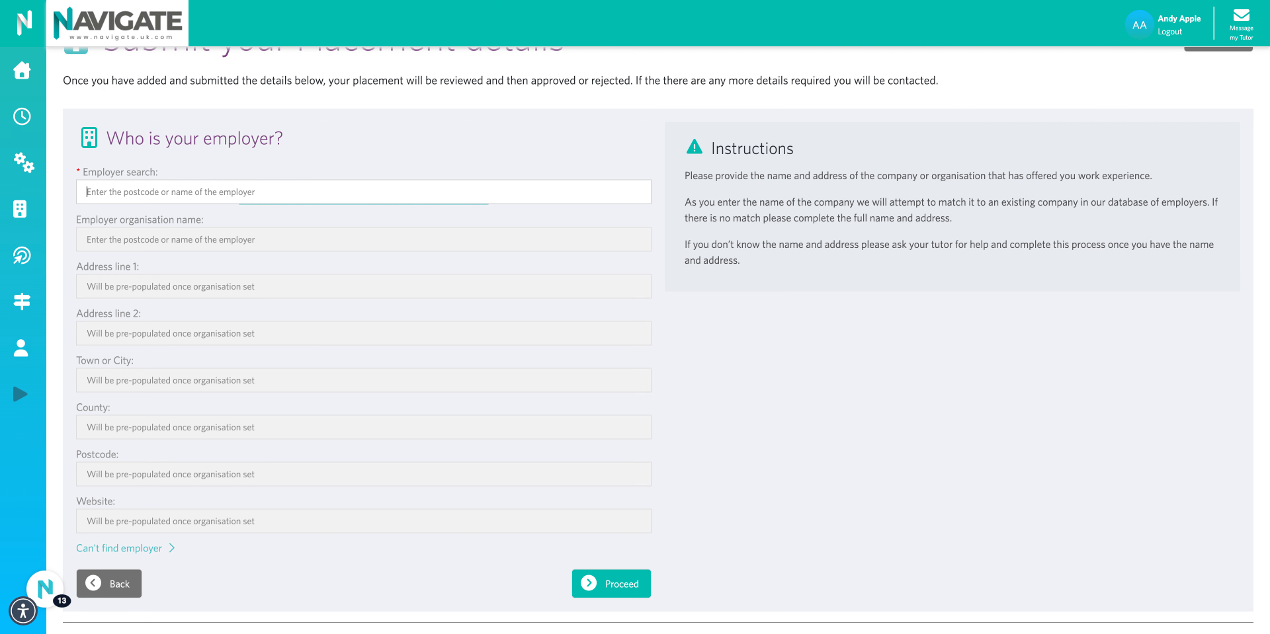
Task: Click the Andy Apple user name
Action: 1177,18
